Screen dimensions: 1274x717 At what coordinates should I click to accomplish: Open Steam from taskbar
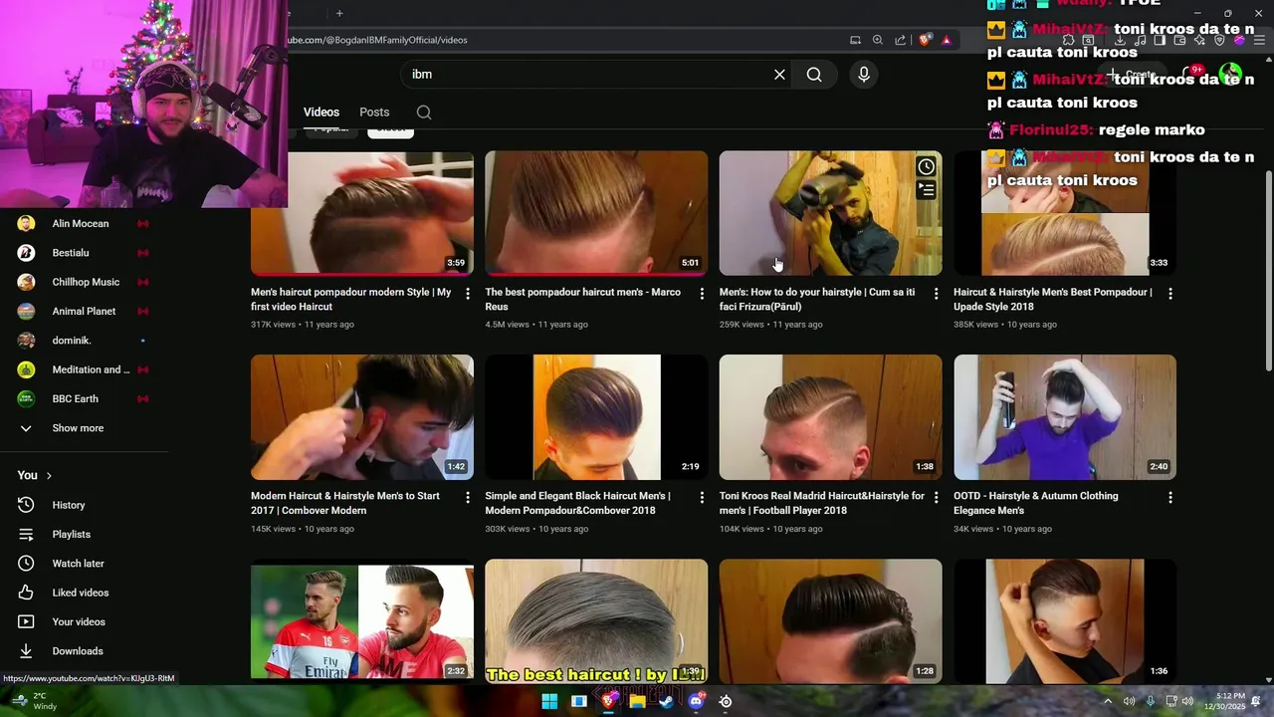click(666, 701)
